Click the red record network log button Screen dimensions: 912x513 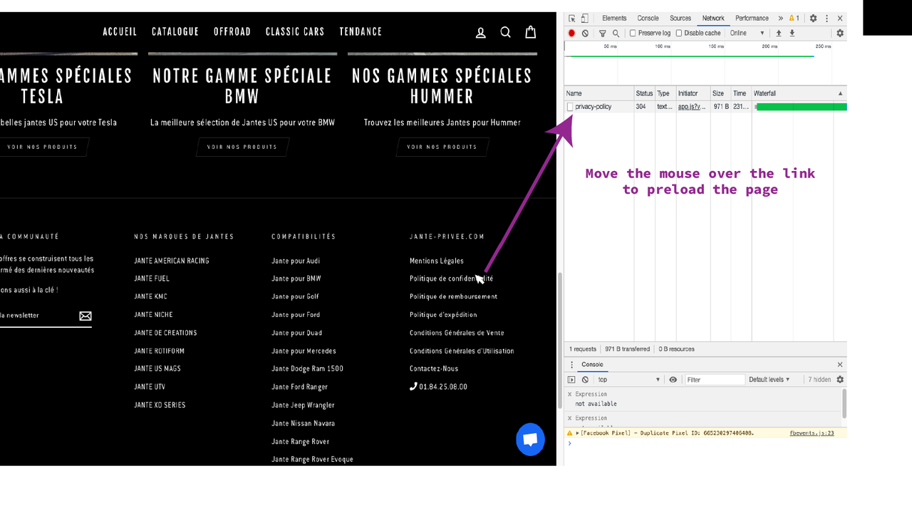571,33
